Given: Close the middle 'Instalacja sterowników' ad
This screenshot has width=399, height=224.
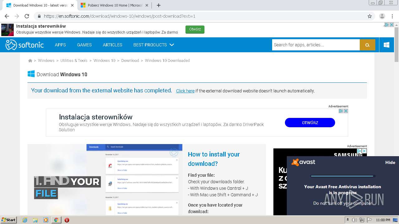Looking at the screenshot, I should pos(346,111).
